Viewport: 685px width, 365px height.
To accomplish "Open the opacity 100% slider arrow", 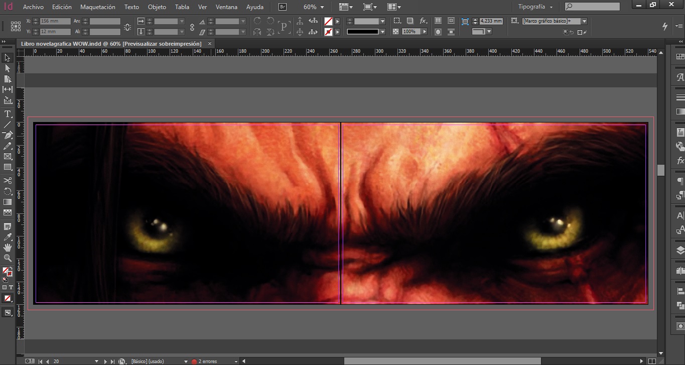I will point(425,32).
